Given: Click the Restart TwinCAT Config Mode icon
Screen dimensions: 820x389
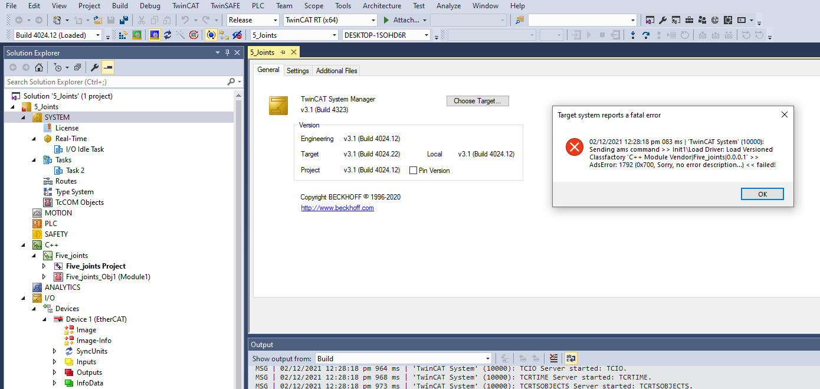Looking at the screenshot, I should 155,35.
